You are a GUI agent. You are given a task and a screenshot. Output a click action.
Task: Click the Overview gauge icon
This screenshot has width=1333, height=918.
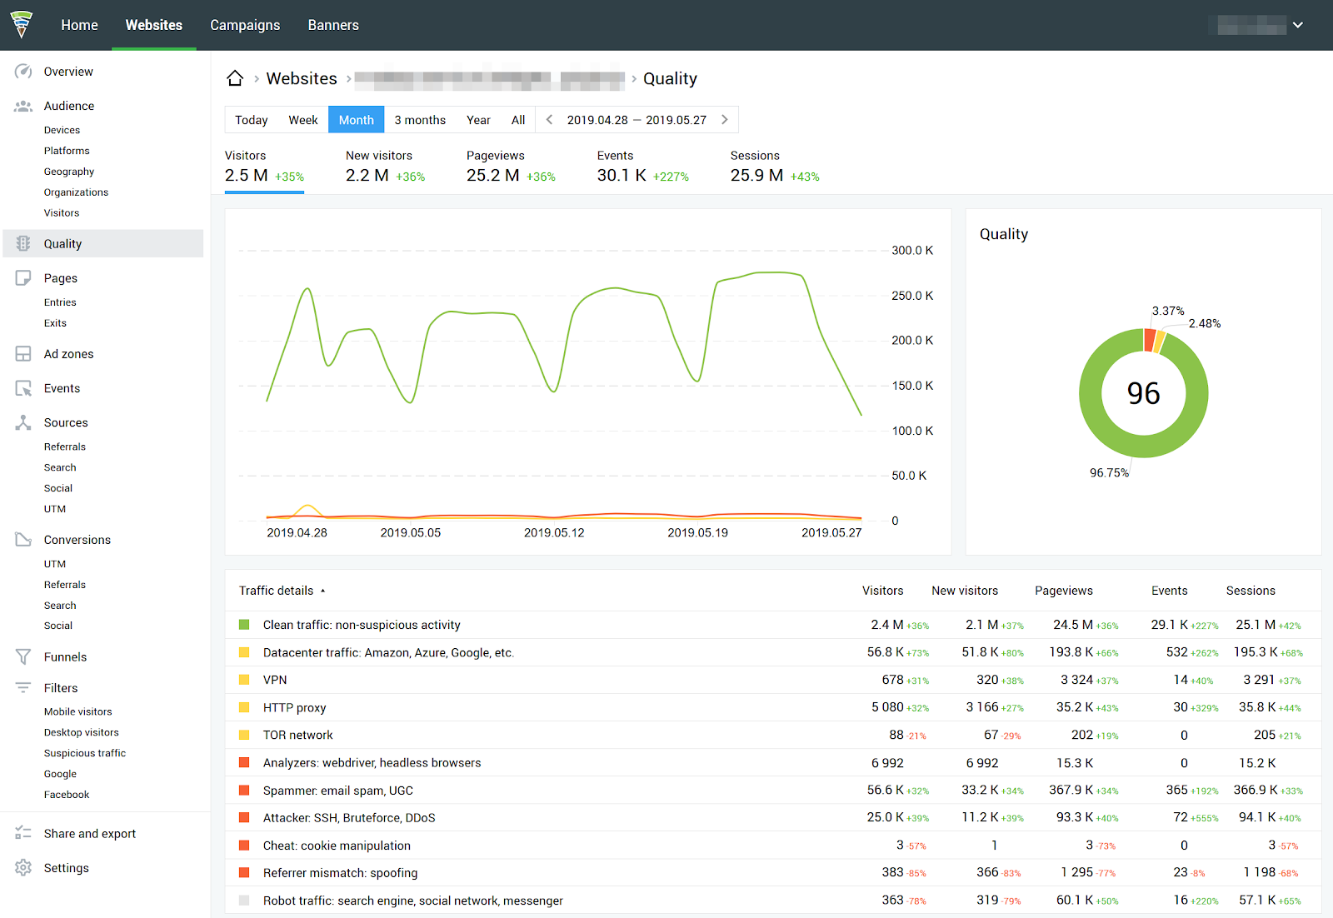coord(23,72)
